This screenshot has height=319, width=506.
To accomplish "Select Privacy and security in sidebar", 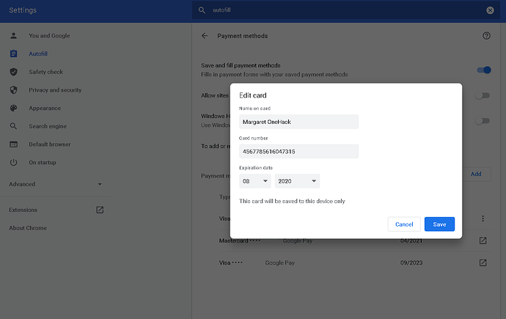I will 55,90.
